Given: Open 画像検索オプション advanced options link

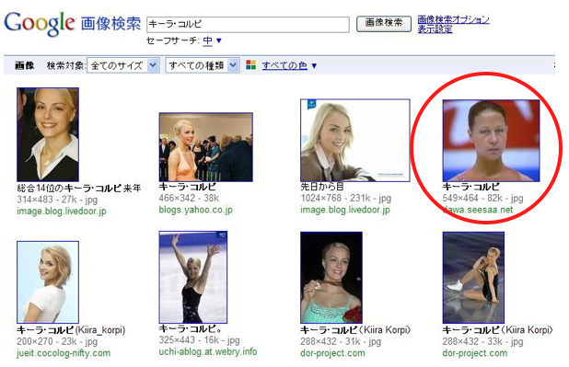Looking at the screenshot, I should (x=453, y=19).
